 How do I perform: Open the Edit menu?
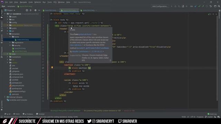(11, 2)
